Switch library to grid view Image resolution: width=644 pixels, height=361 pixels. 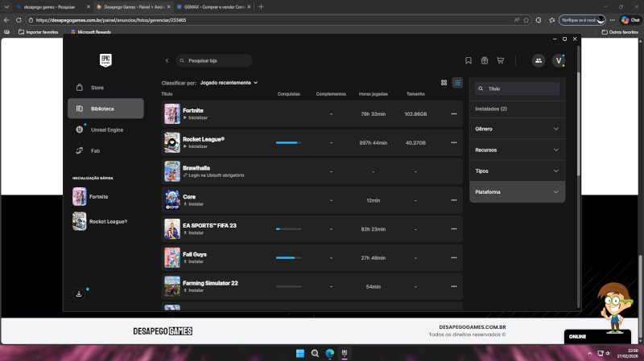[444, 82]
